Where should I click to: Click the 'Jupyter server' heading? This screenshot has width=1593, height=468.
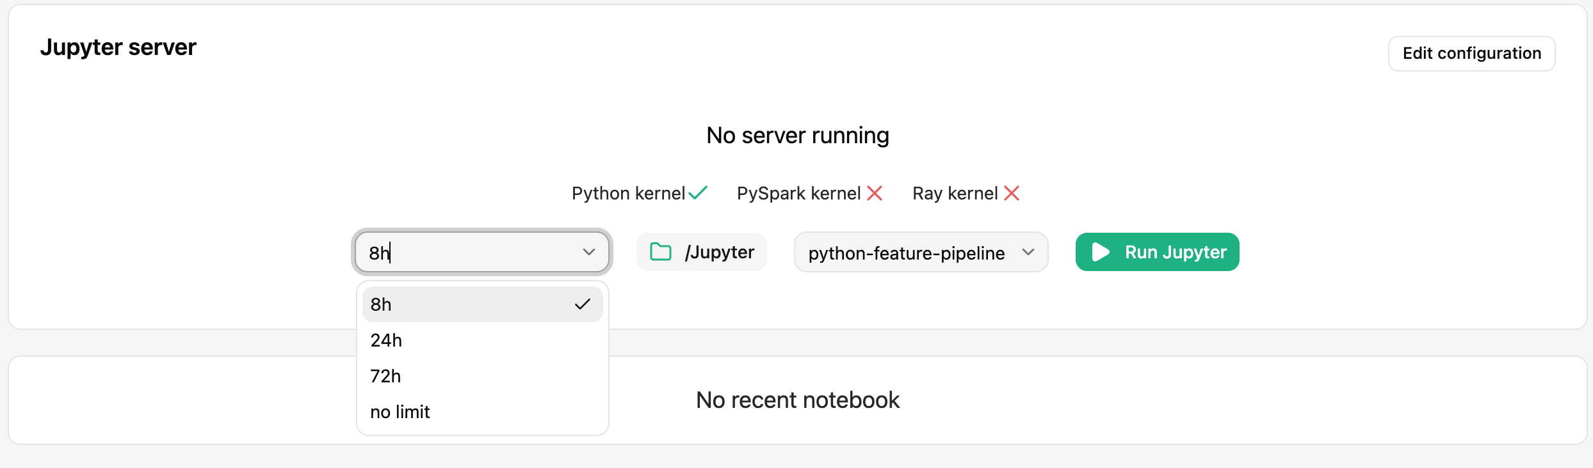coord(118,47)
